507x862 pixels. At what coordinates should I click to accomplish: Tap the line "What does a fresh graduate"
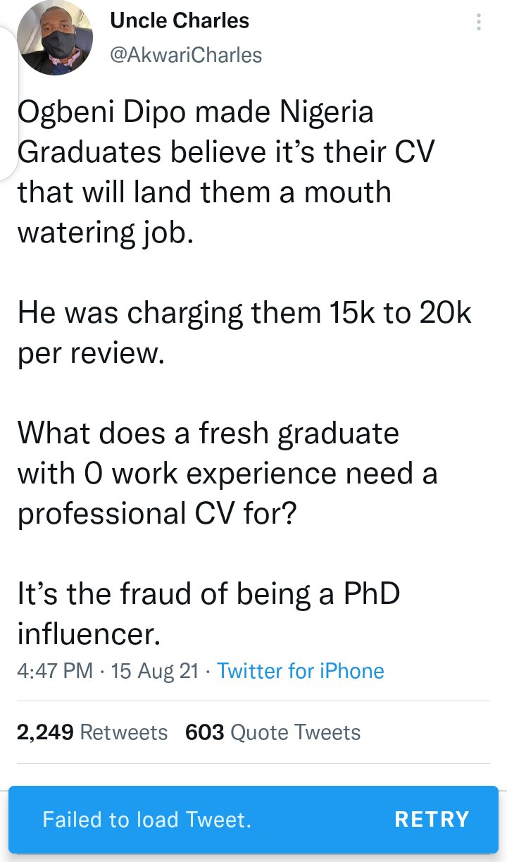tap(208, 433)
